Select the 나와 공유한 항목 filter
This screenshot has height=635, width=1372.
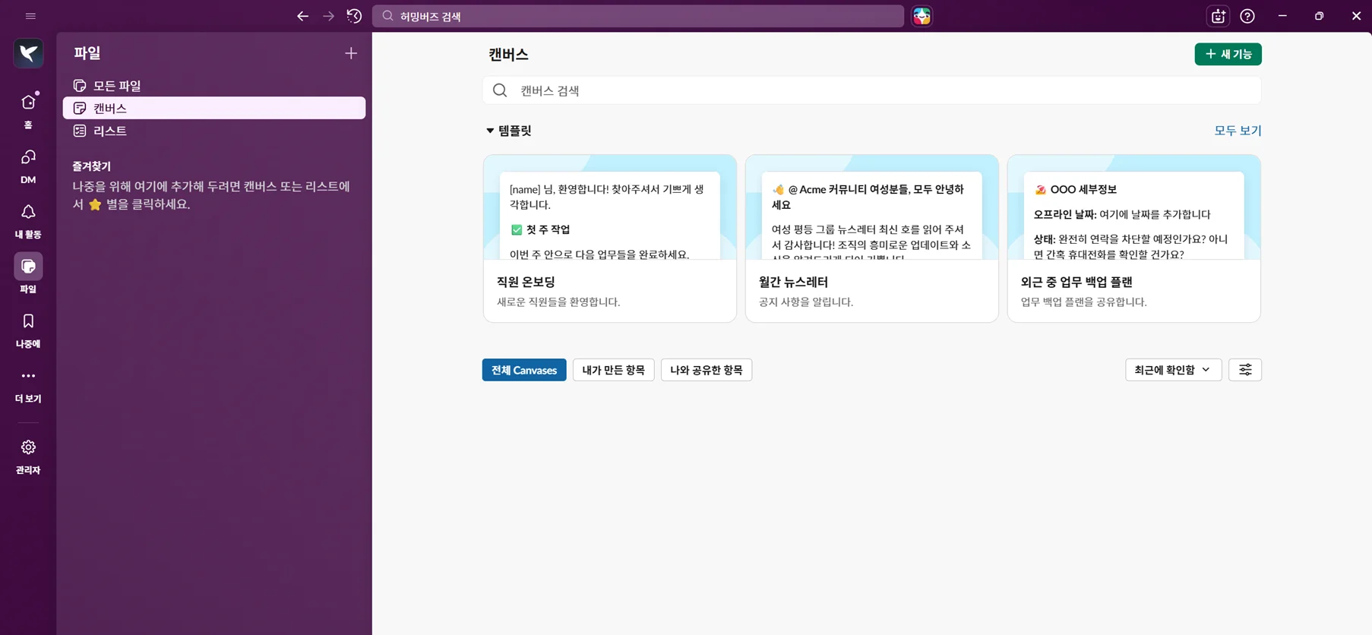click(706, 370)
